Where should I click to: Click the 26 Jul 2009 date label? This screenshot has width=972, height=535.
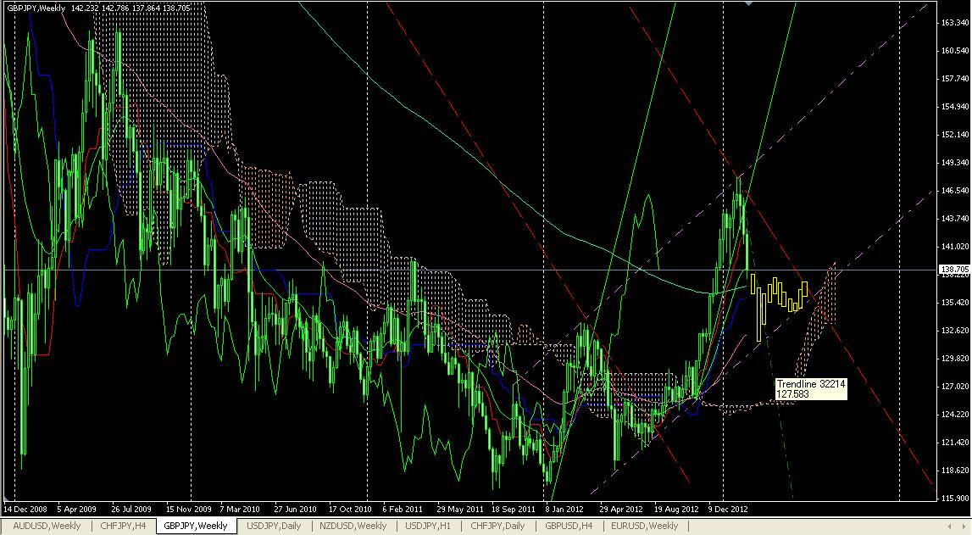click(131, 509)
